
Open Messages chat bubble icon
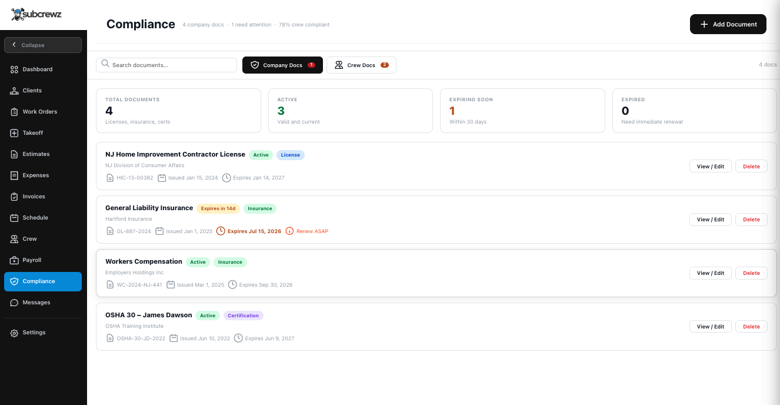pyautogui.click(x=14, y=303)
